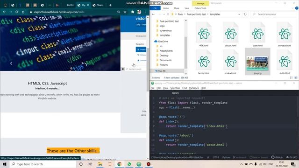Screen dimensions: 299x168
Task: Open Atom's File menu
Action: click(x=152, y=88)
